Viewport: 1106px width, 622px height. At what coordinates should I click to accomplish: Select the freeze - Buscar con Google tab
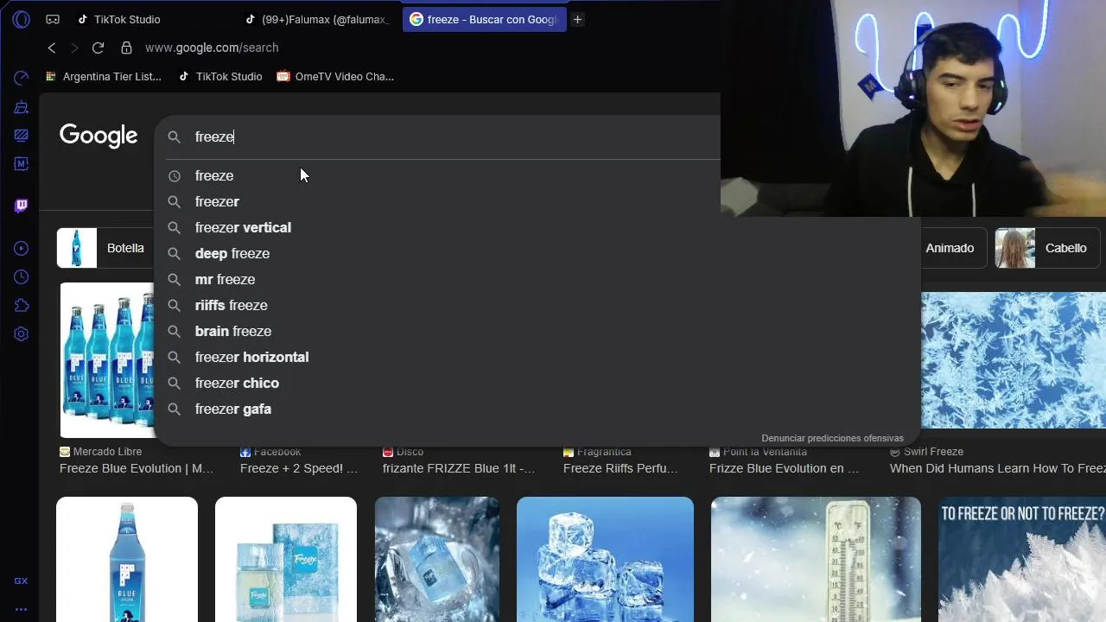(x=484, y=19)
